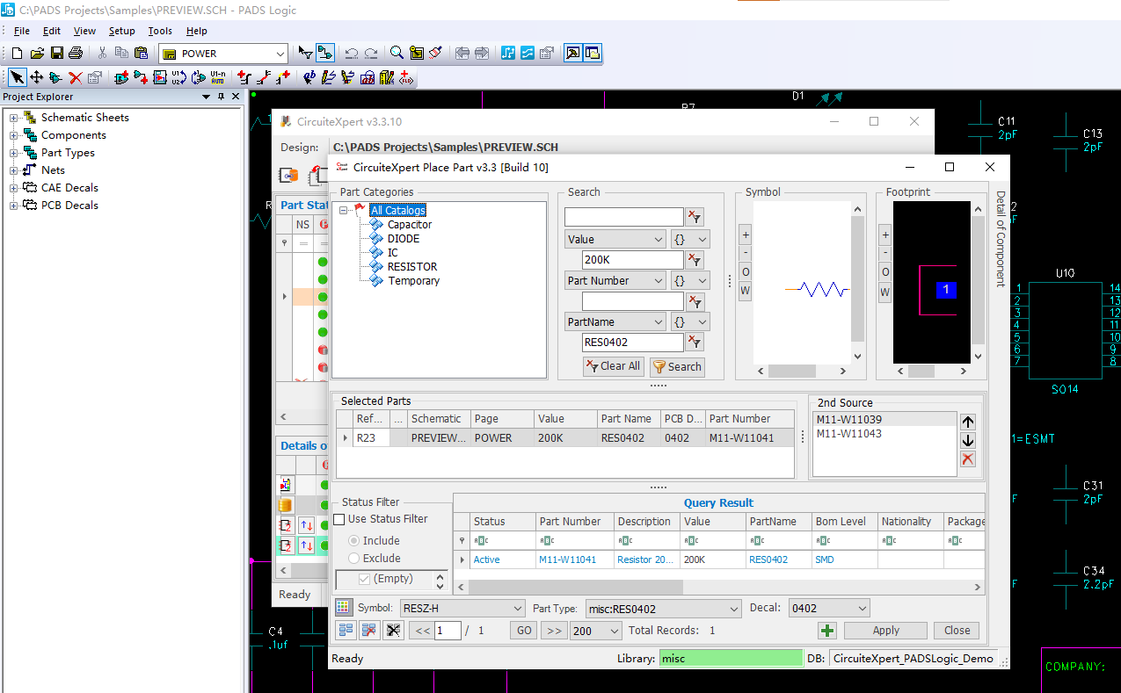Select the Move tool in design toolbar
1121x693 pixels.
coord(37,78)
